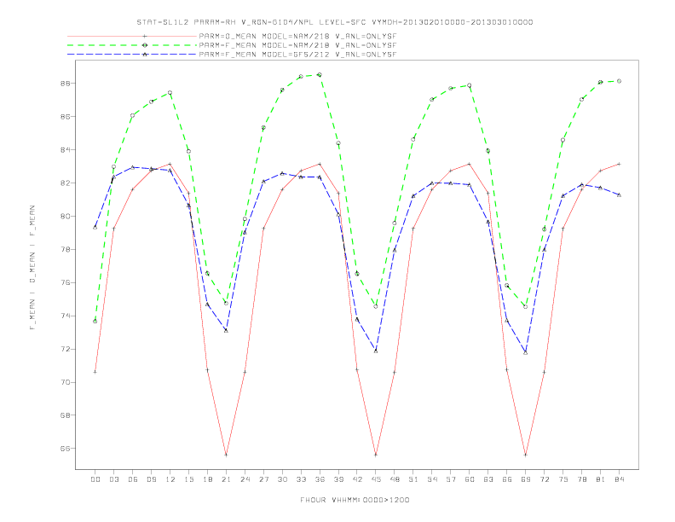Click y-axis tick label 72

pyautogui.click(x=66, y=349)
